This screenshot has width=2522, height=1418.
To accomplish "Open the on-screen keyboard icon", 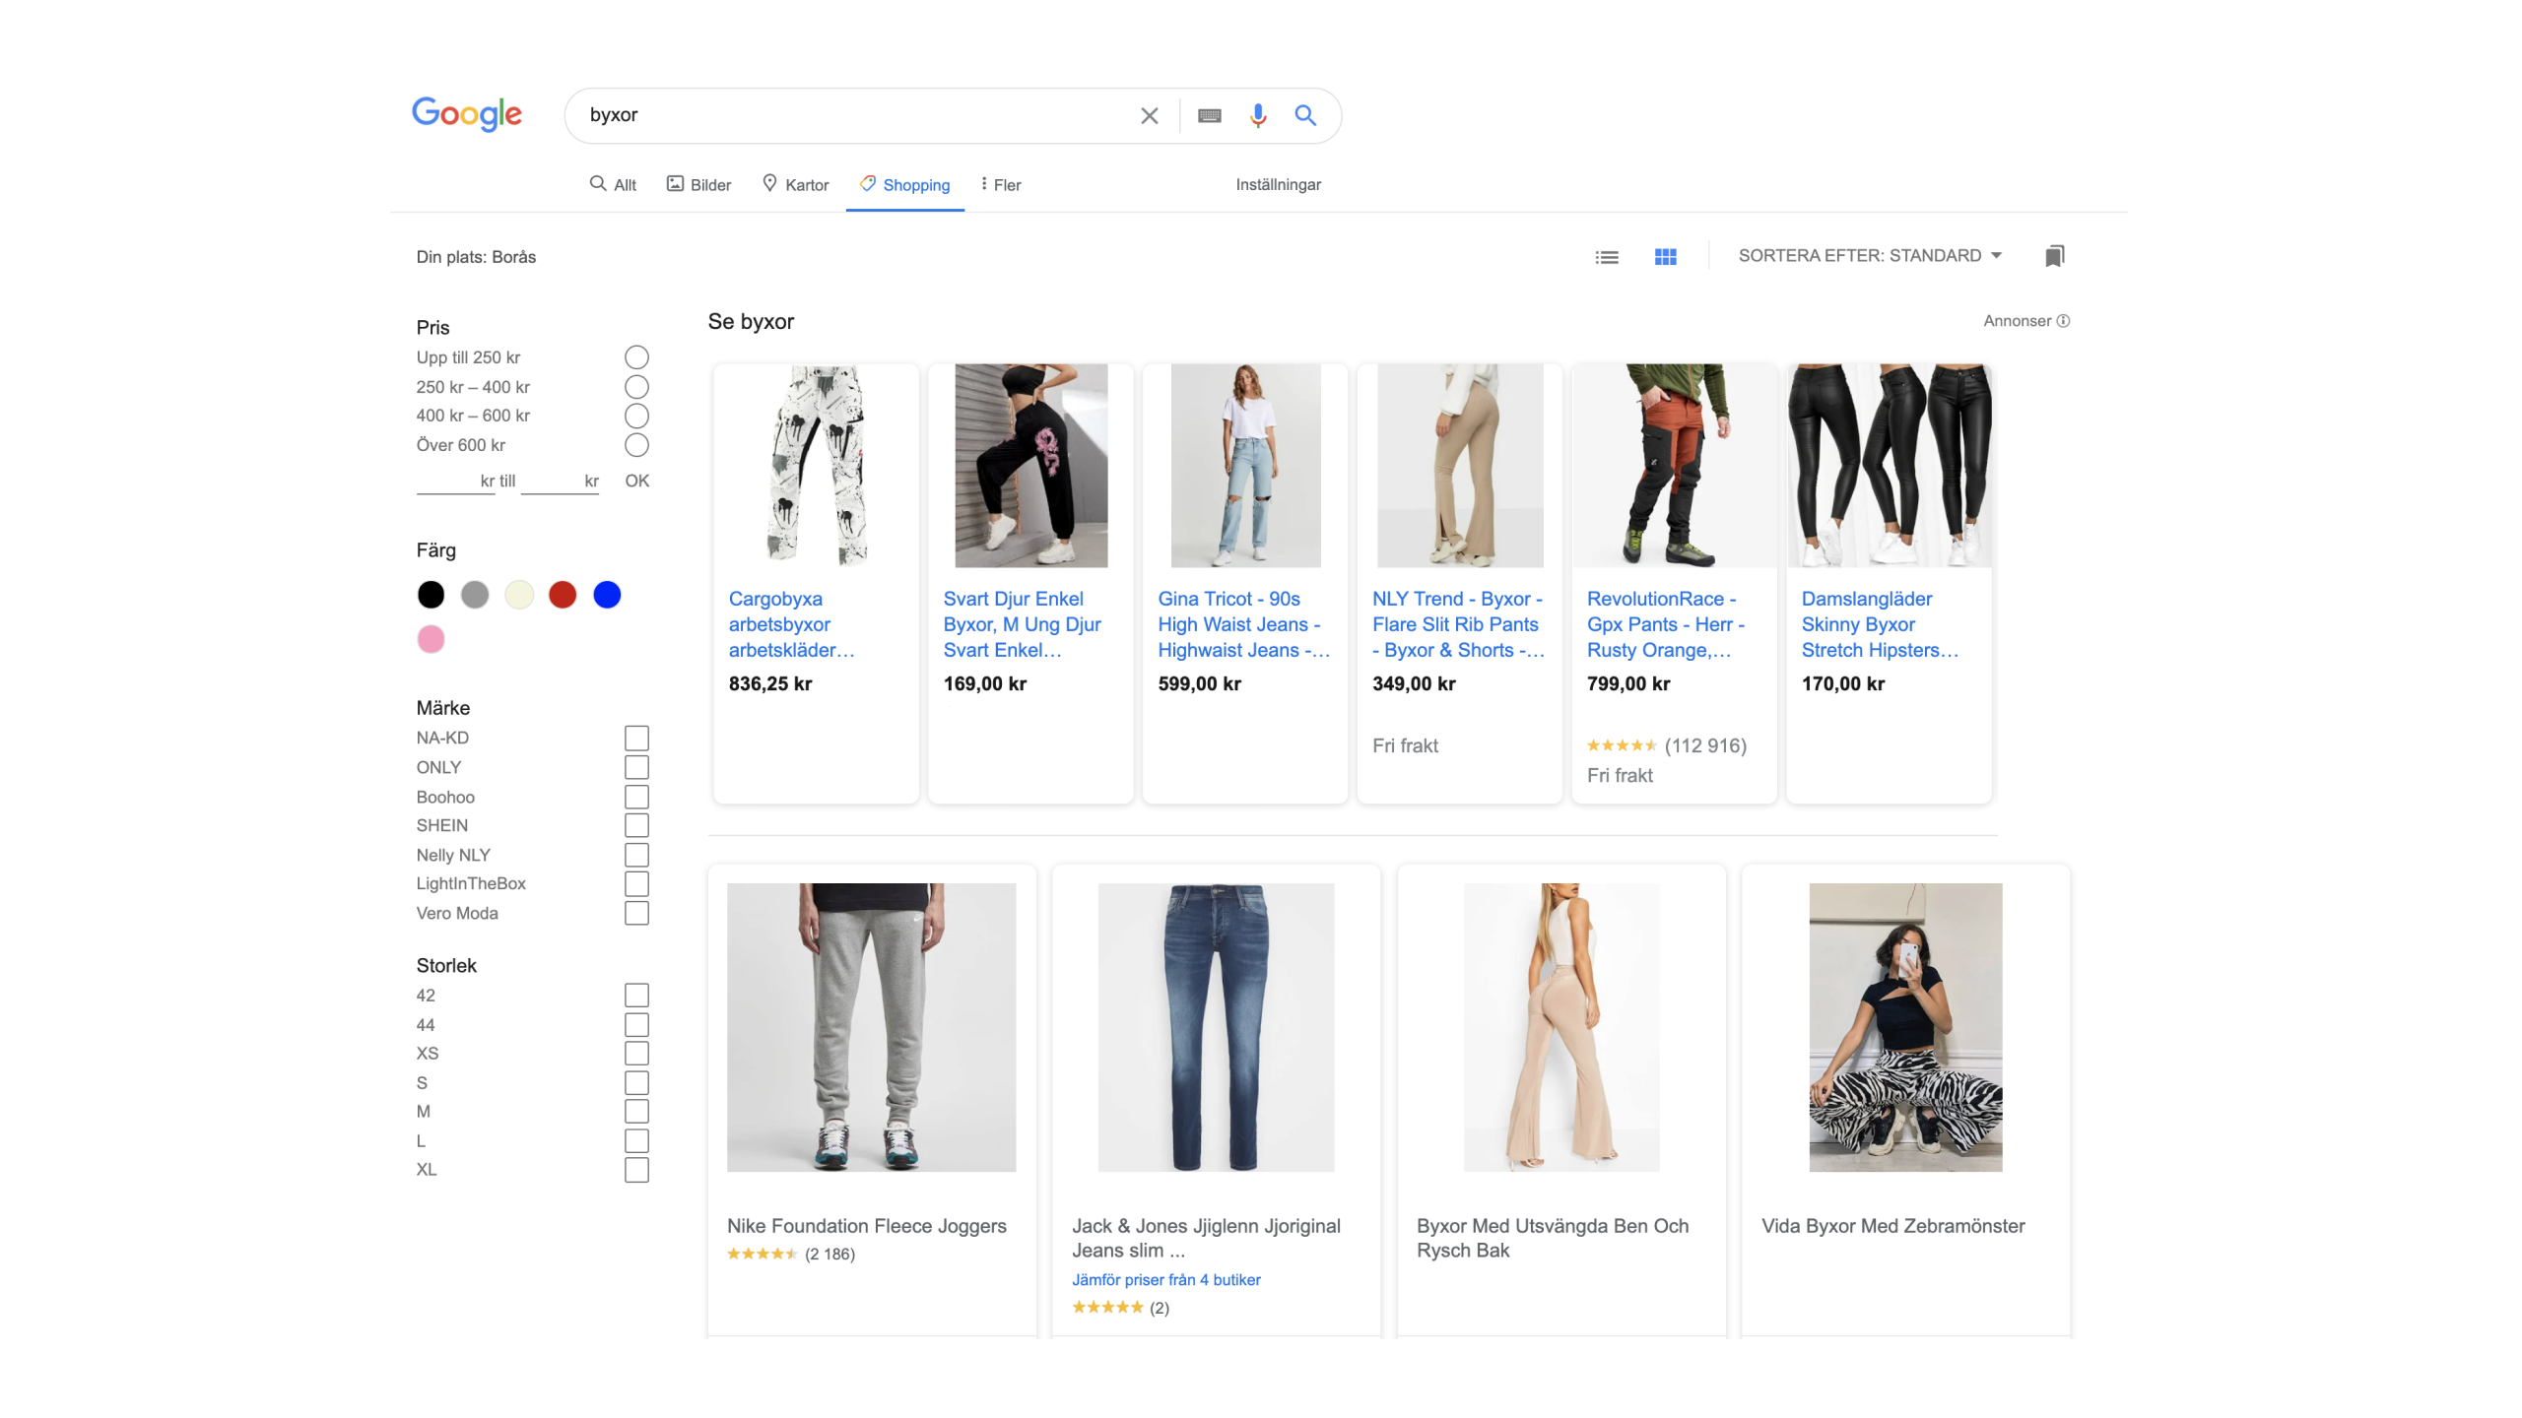I will pos(1209,116).
